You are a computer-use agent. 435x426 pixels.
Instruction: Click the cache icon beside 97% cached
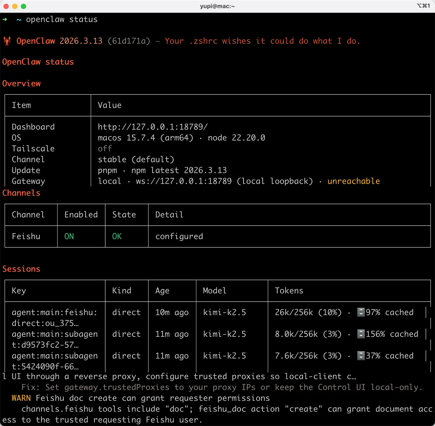click(x=361, y=312)
